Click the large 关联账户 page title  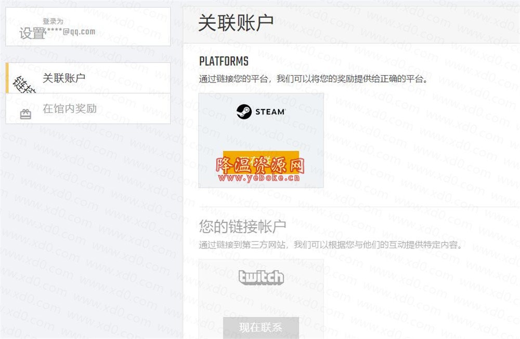[236, 23]
